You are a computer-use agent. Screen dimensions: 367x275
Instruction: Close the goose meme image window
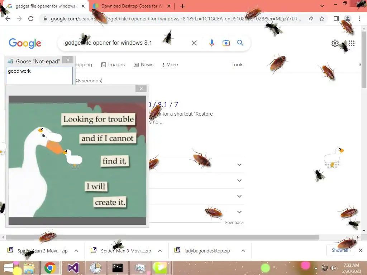(141, 89)
